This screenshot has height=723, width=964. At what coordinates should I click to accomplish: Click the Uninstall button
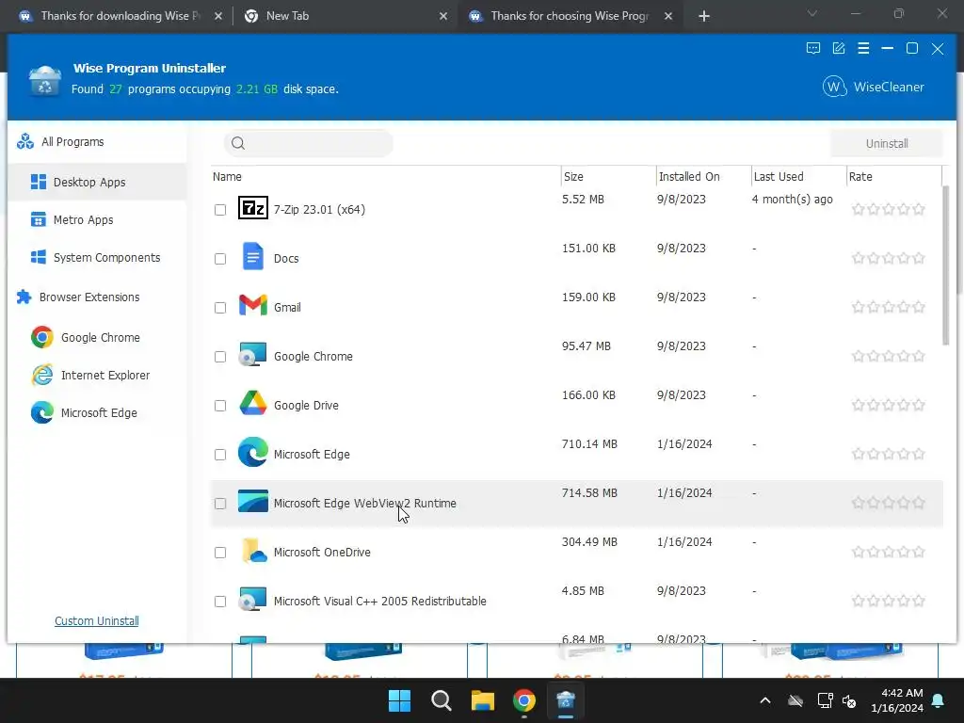tap(886, 143)
